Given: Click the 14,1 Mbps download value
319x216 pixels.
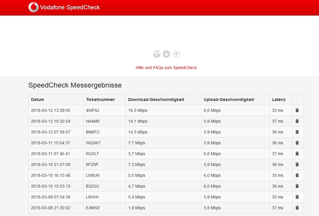Looking at the screenshot, I should pyautogui.click(x=138, y=121).
